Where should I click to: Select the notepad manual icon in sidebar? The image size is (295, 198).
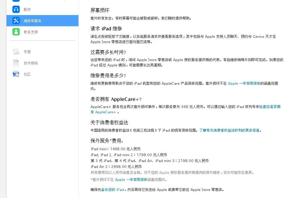coord(17,51)
